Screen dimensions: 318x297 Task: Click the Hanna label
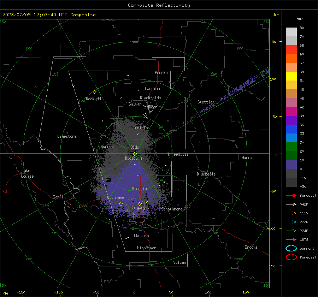(x=247, y=158)
